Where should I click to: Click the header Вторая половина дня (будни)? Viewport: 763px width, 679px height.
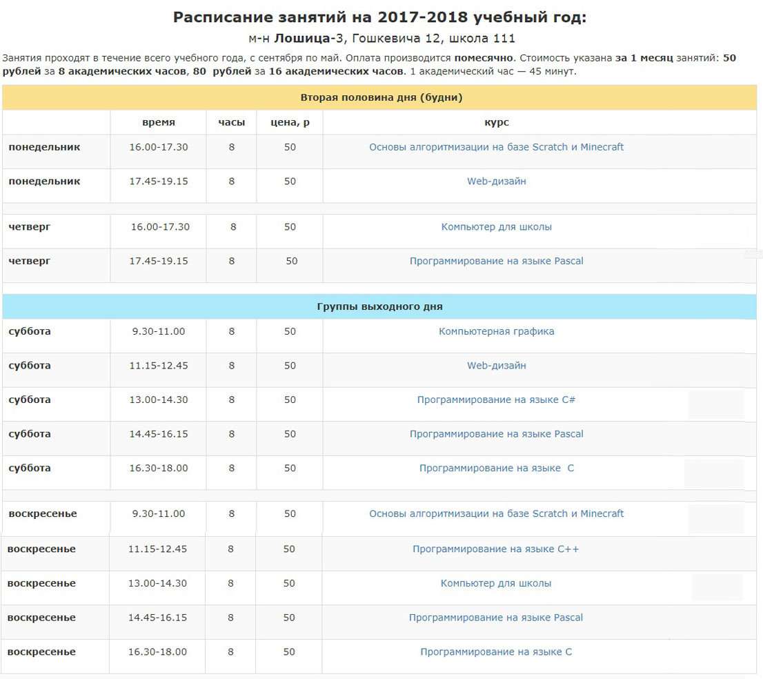381,97
